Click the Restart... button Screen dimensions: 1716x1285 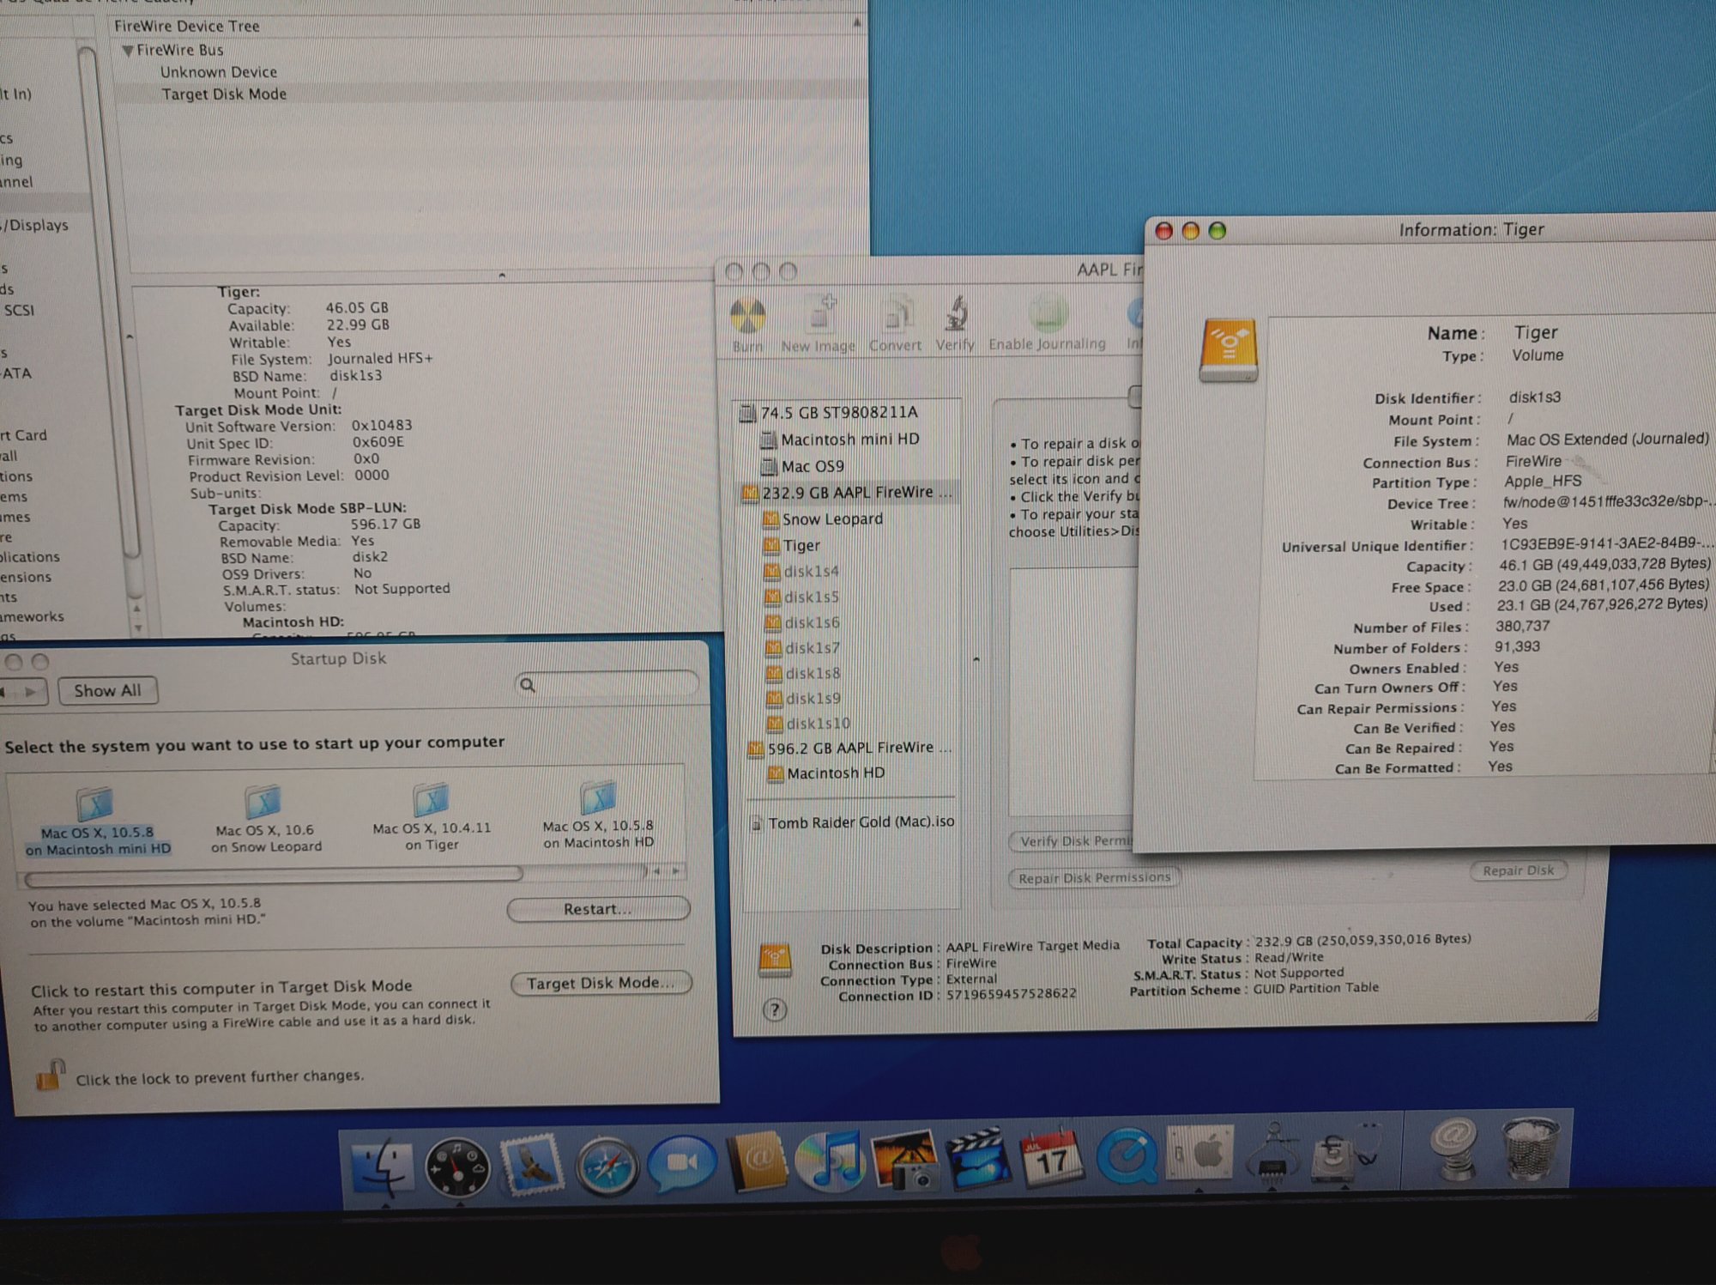click(x=598, y=908)
